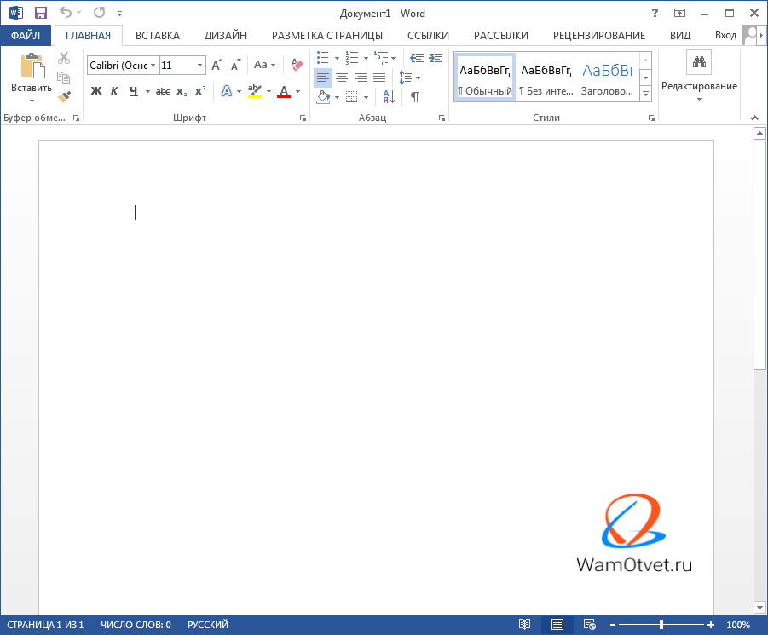Increase the paragraph indent
The image size is (768, 635).
[436, 58]
